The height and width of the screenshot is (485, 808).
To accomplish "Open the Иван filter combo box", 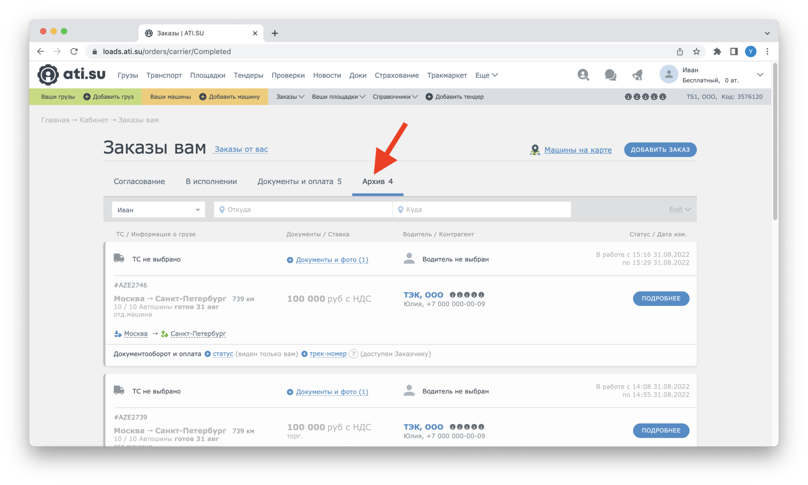I will pyautogui.click(x=158, y=210).
